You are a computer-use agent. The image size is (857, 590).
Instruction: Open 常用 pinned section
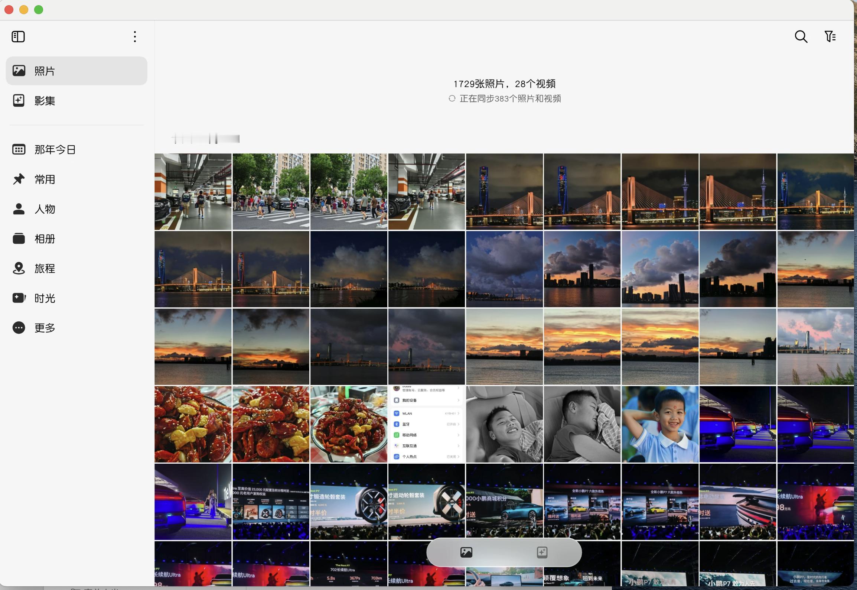(x=76, y=179)
